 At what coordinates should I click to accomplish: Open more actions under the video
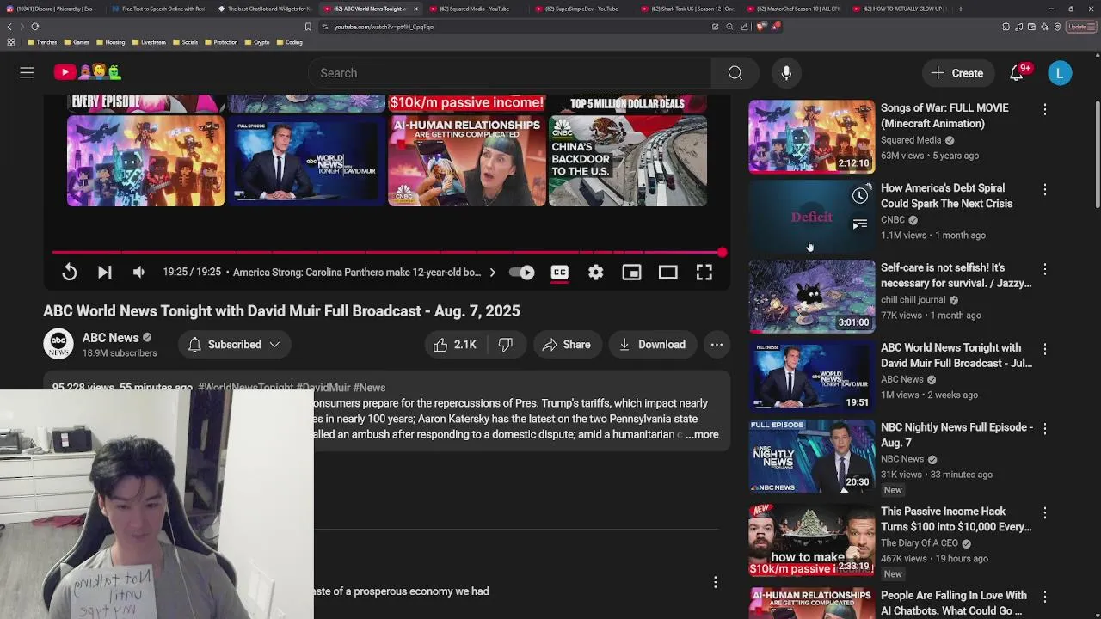coord(717,345)
